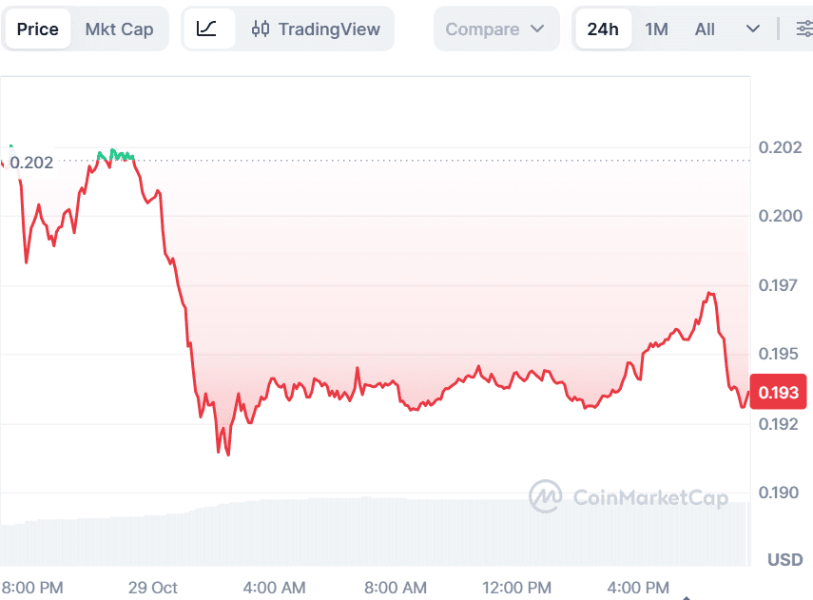Open chart settings sliders icon
Viewport: 813px width, 600px height.
[x=804, y=29]
